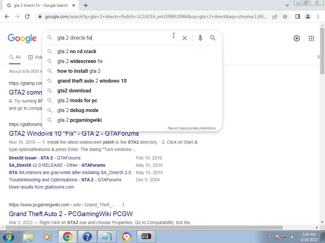Click the volume speaker tray icon
The image size is (325, 243).
[293, 237]
